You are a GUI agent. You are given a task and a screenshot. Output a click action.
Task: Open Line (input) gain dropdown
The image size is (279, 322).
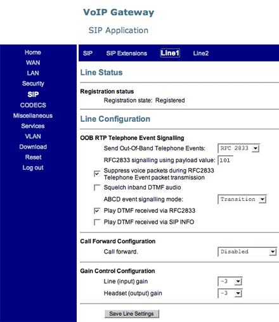pos(230,281)
